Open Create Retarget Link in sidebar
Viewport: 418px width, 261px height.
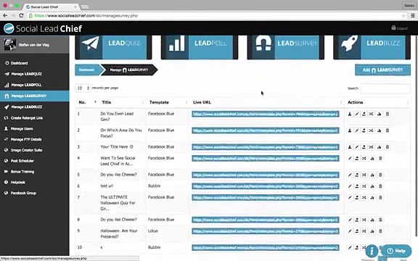(x=27, y=118)
